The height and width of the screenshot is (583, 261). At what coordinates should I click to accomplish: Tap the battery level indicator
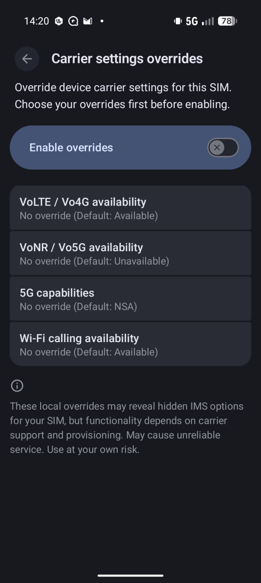click(227, 21)
